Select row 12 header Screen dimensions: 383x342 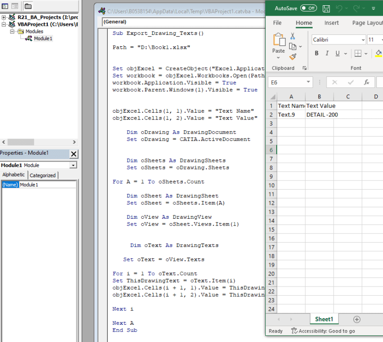pos(271,203)
